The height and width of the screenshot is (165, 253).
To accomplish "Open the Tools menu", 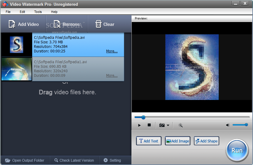I will click(38, 12).
